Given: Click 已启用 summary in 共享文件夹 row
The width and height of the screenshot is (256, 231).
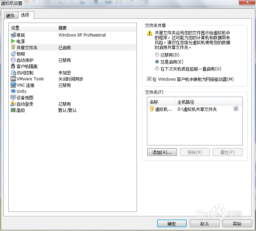Looking at the screenshot, I should tap(65, 48).
